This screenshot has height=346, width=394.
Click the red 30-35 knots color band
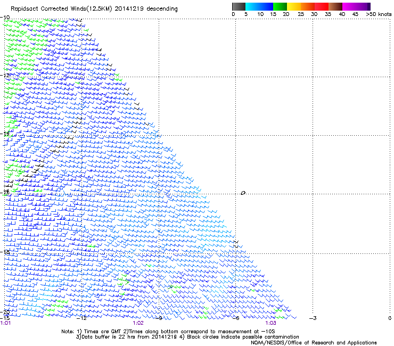click(322, 6)
